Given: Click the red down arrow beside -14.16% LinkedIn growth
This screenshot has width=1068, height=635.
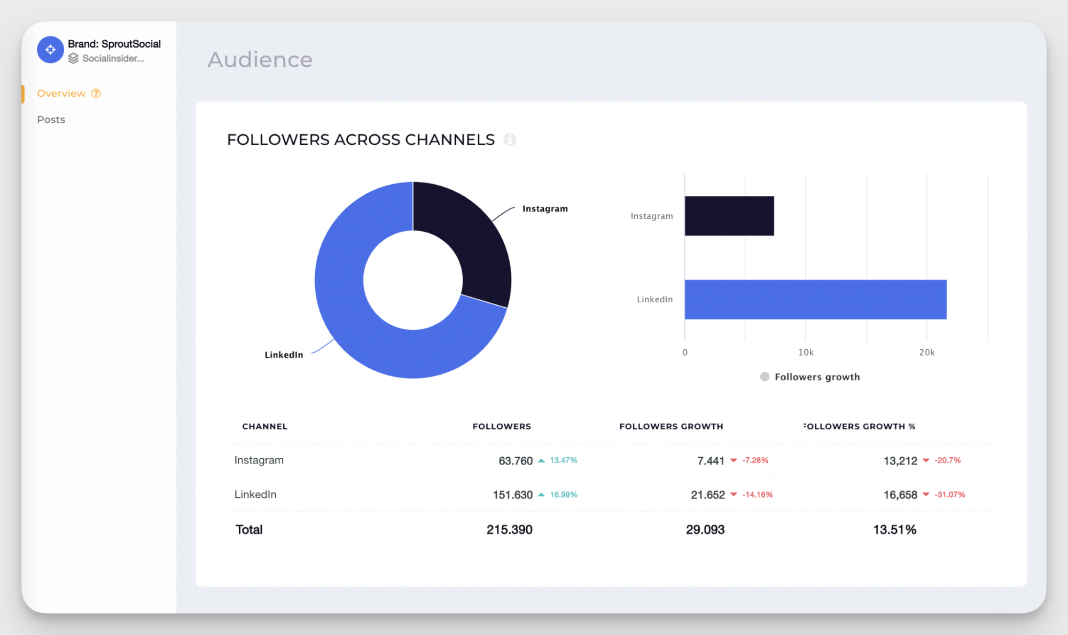Looking at the screenshot, I should coord(733,495).
